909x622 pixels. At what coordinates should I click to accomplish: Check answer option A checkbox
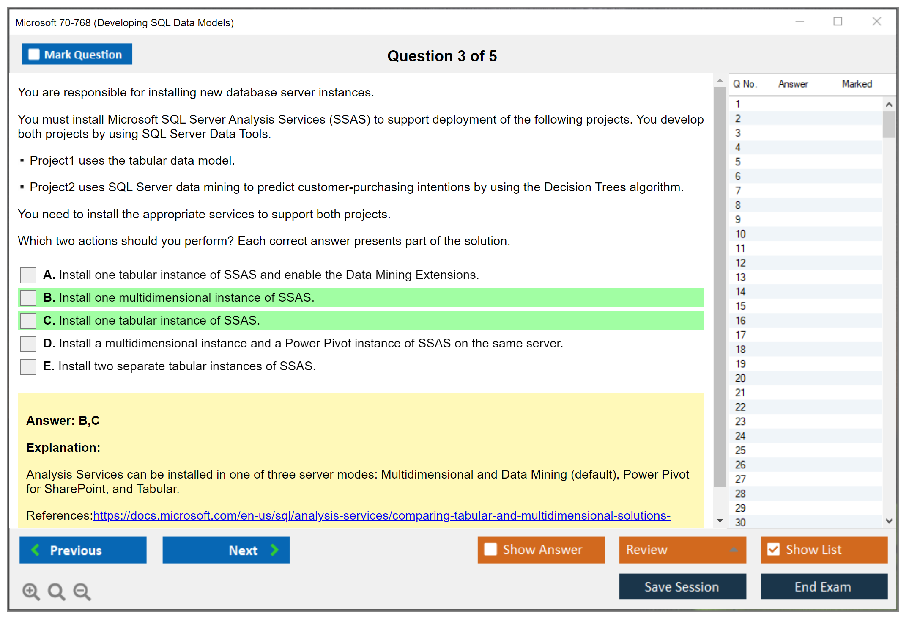[28, 275]
